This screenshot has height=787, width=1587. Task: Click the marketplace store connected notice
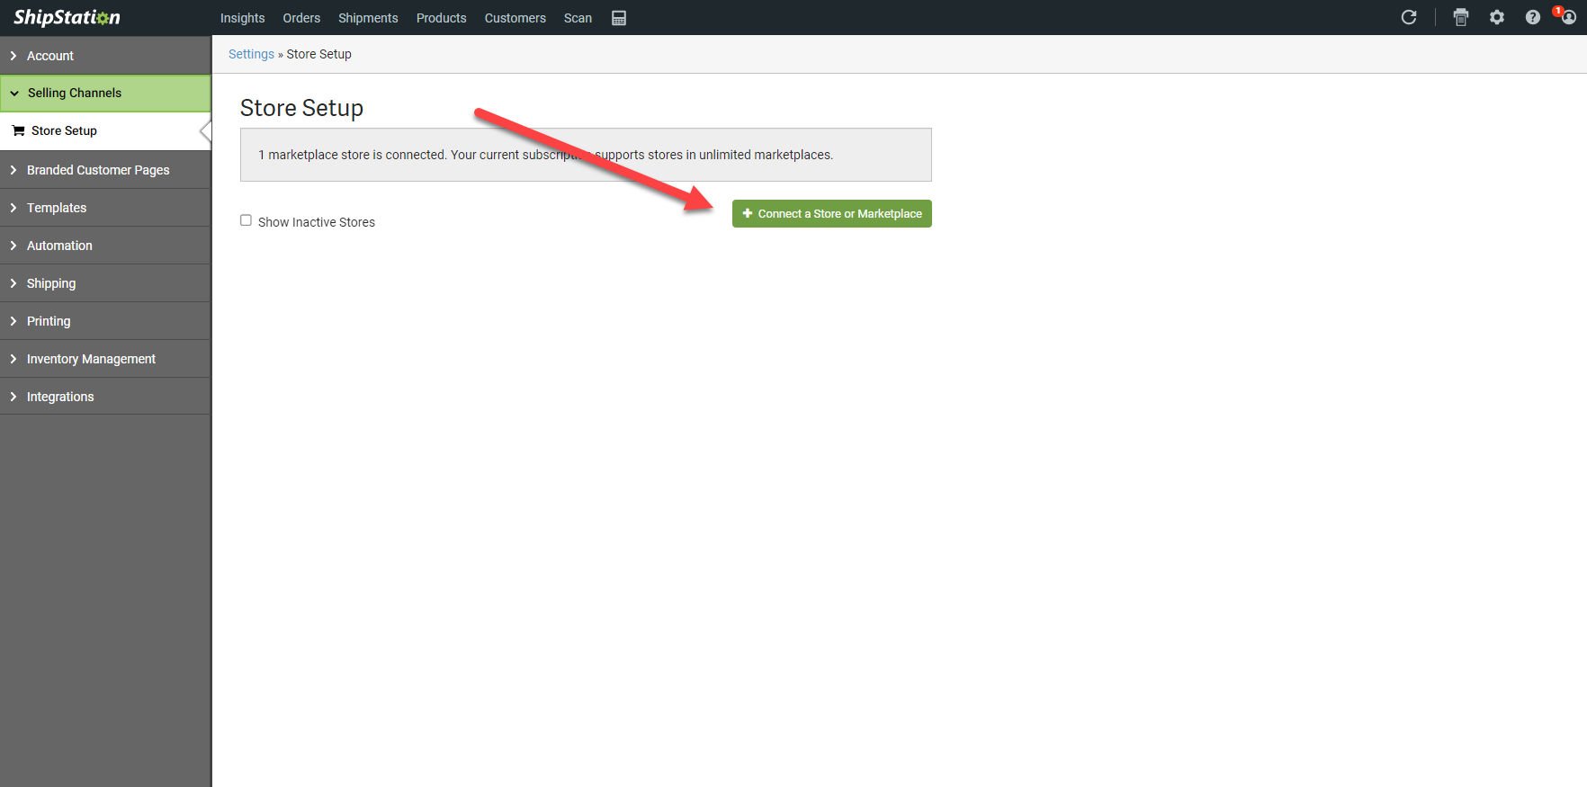coord(586,155)
